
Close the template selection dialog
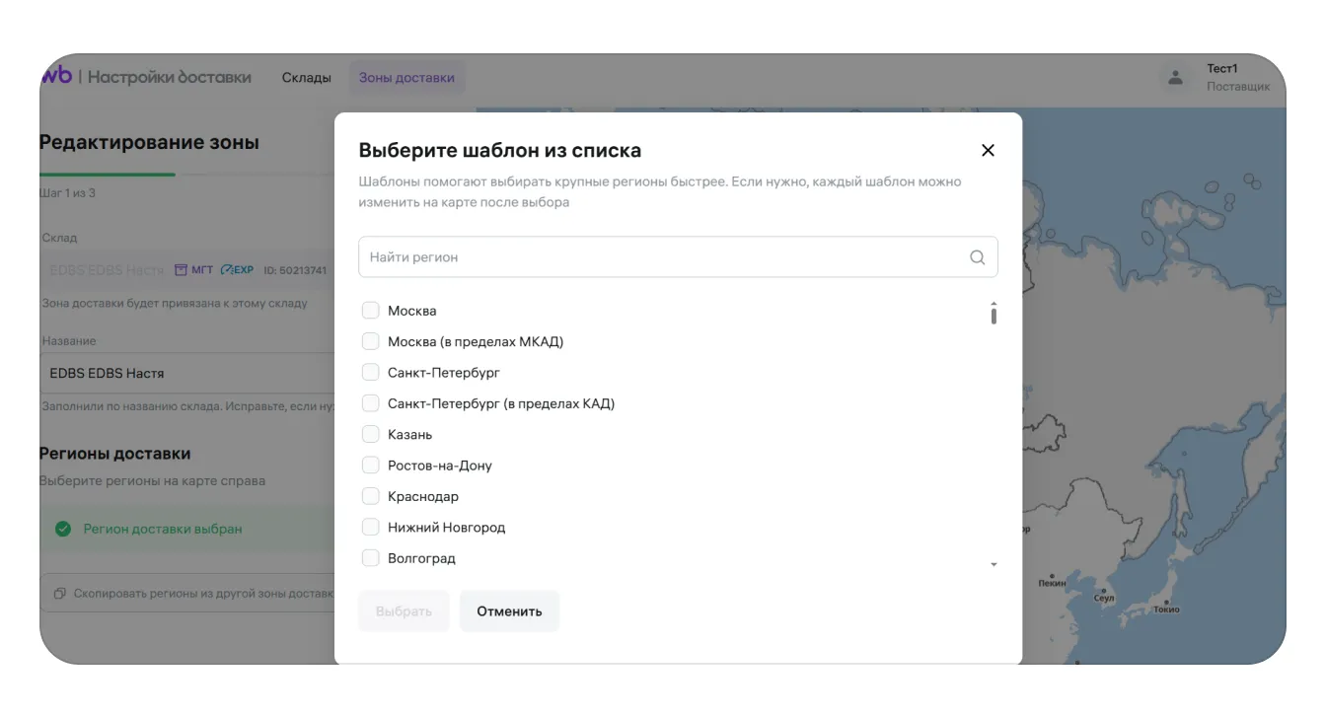(x=988, y=150)
